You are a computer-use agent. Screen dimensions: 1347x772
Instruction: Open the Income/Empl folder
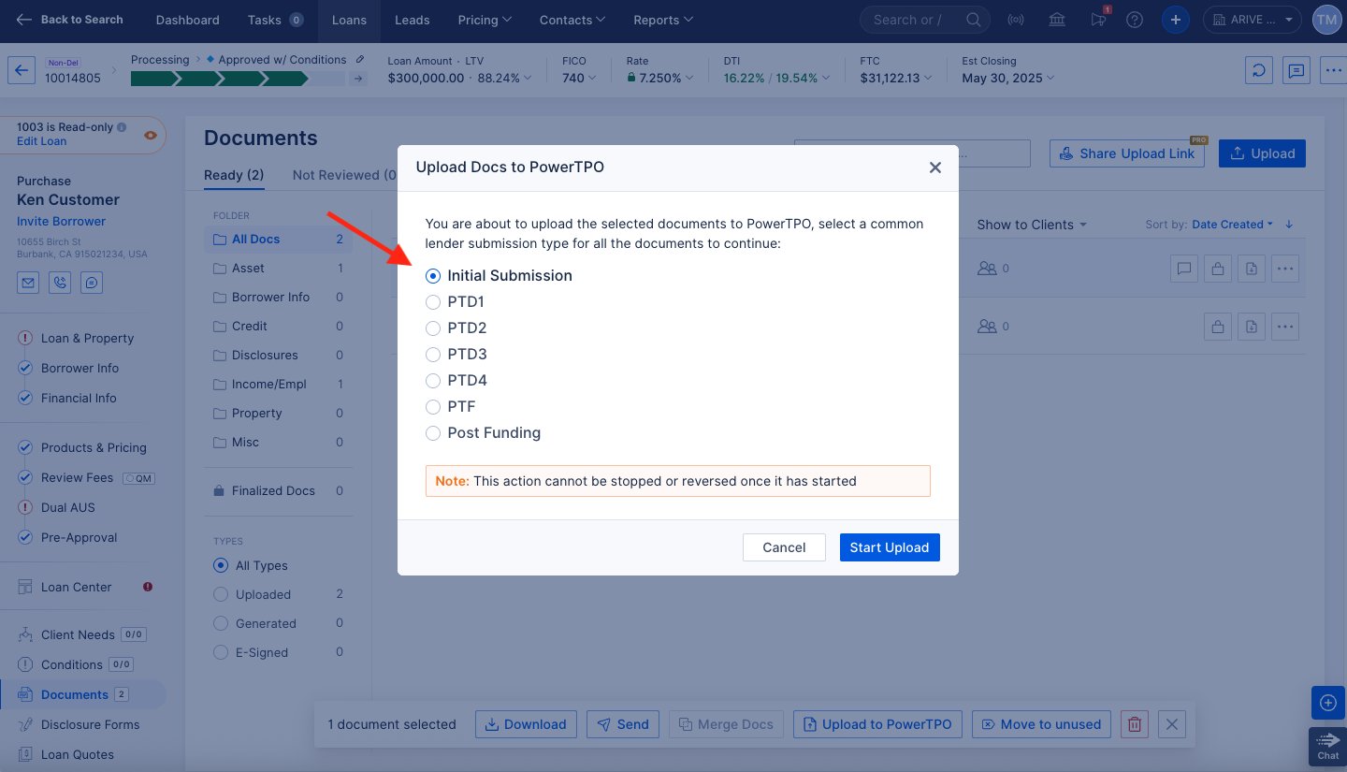278,385
